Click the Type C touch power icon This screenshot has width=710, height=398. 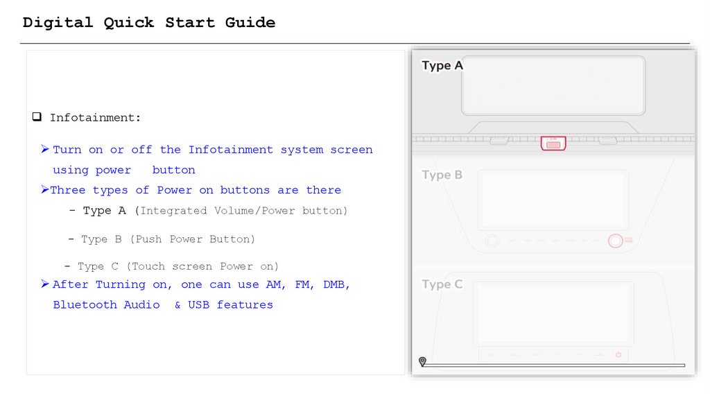[x=618, y=354]
